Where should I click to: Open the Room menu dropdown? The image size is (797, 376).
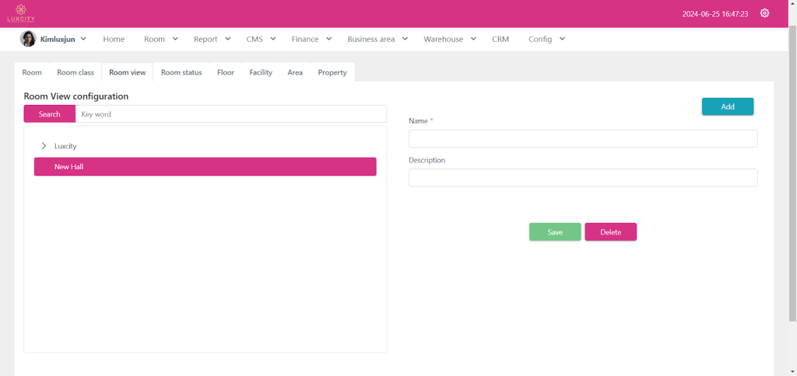pos(161,39)
